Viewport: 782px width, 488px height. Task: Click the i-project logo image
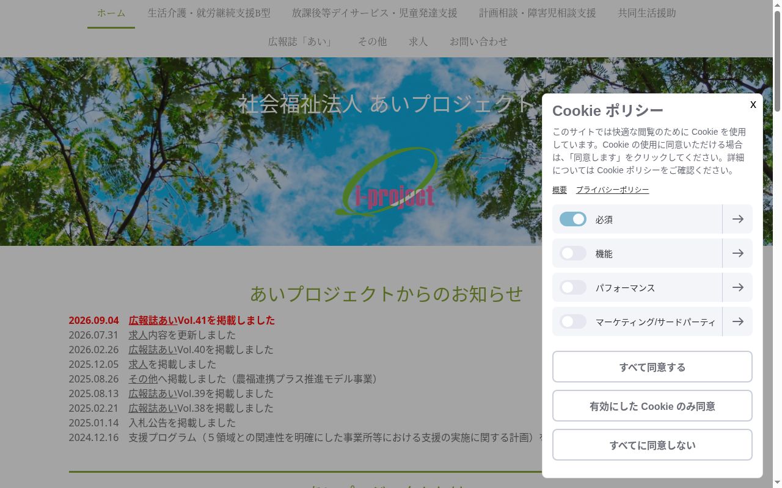click(x=387, y=183)
